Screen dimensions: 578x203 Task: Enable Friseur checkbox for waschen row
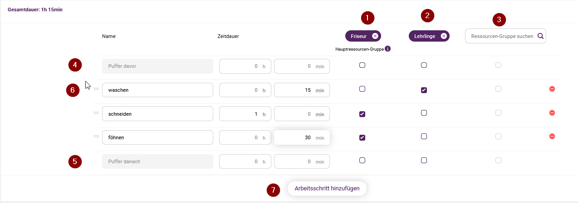point(362,89)
